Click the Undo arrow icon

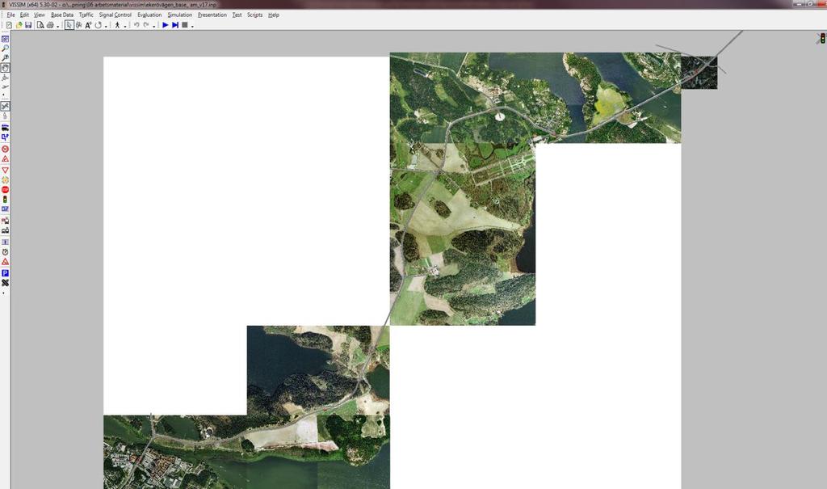(136, 25)
